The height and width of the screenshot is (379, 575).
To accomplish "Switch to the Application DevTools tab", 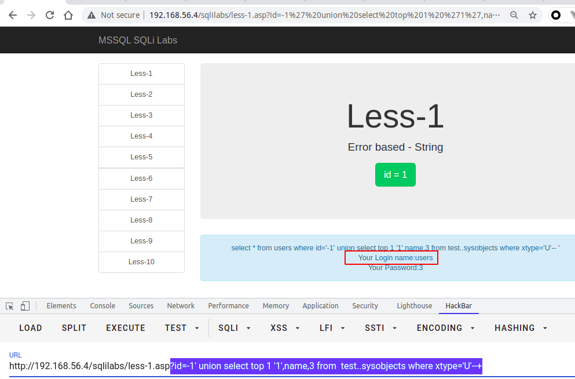I will [x=320, y=306].
